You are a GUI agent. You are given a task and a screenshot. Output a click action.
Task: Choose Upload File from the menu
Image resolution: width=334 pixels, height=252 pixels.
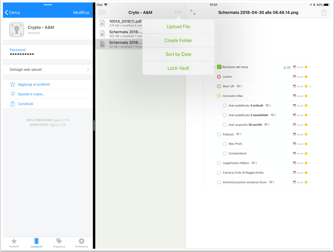pos(178,27)
